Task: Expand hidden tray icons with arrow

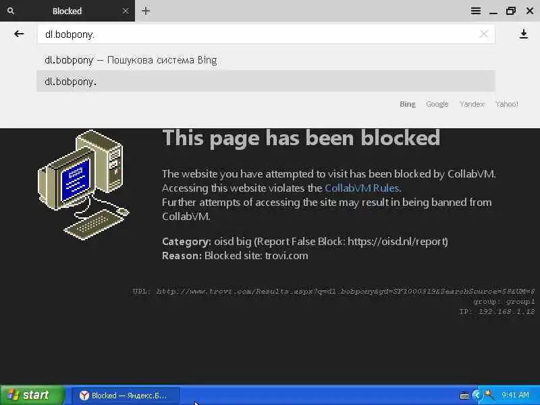Action: 477,396
